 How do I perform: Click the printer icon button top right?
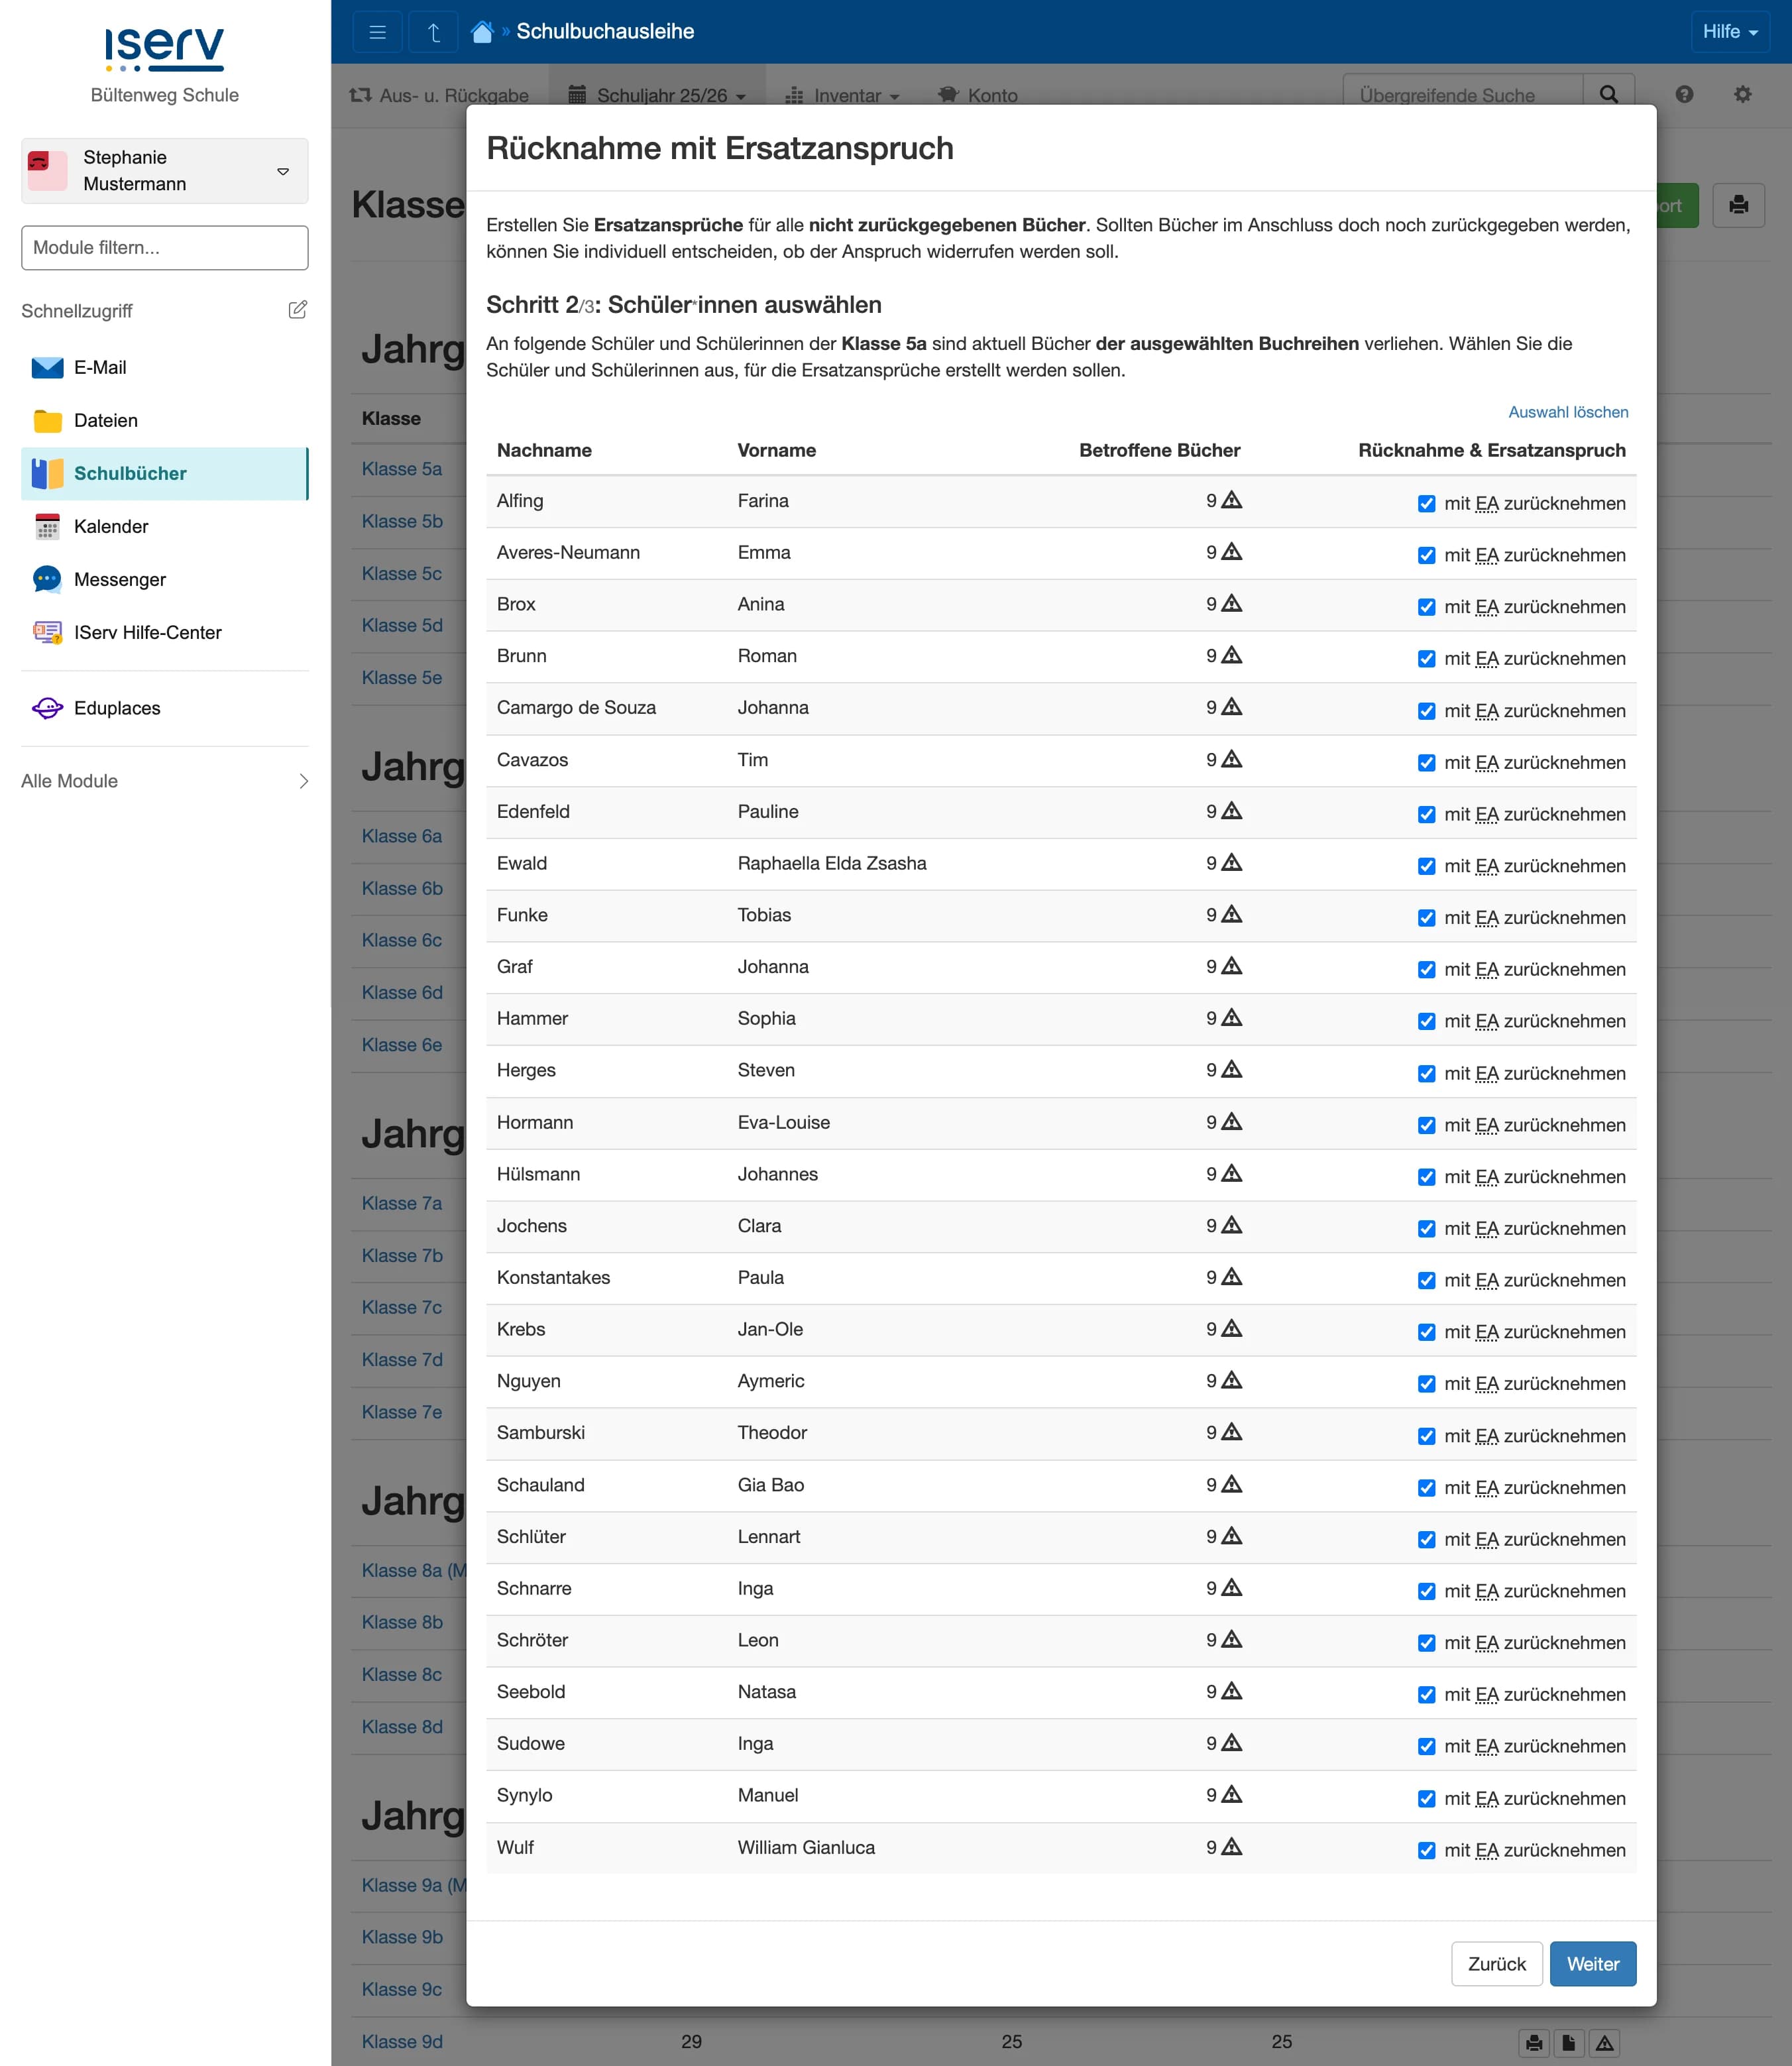click(x=1738, y=205)
